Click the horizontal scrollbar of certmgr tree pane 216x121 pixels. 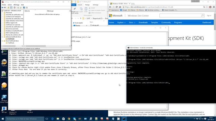(x=12, y=46)
